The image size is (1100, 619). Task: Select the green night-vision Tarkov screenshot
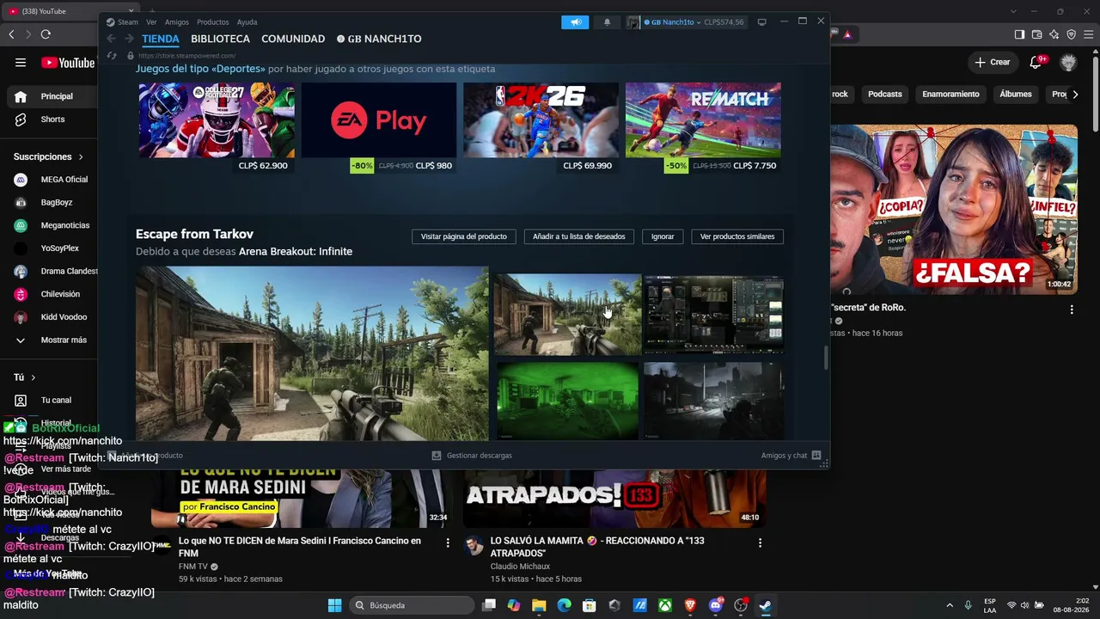[567, 401]
